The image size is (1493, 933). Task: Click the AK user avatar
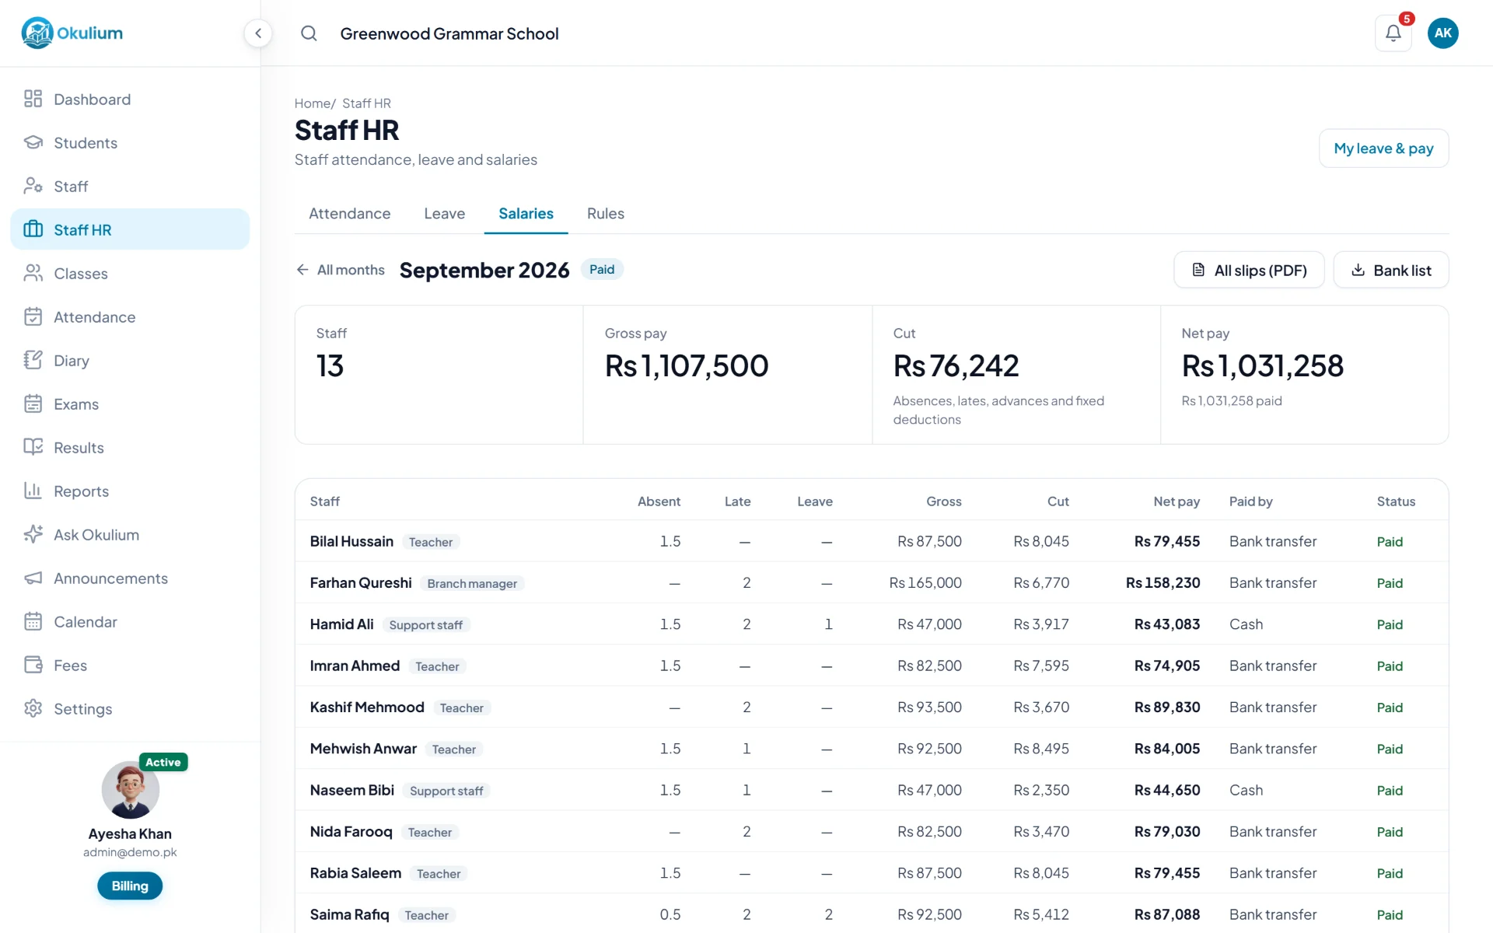[1443, 33]
